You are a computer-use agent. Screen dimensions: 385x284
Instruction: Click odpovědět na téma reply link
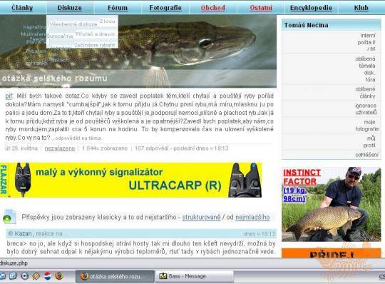tap(78, 138)
